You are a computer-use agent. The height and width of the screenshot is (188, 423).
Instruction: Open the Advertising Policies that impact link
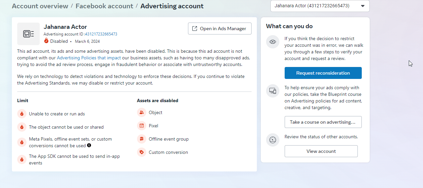[x=89, y=58]
